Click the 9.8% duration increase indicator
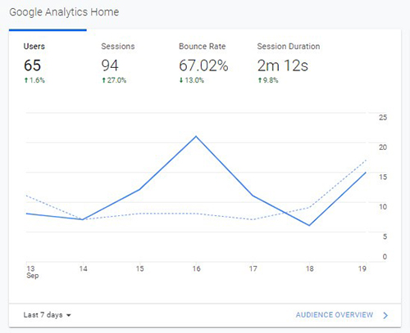This screenshot has height=333, width=410. click(x=268, y=80)
